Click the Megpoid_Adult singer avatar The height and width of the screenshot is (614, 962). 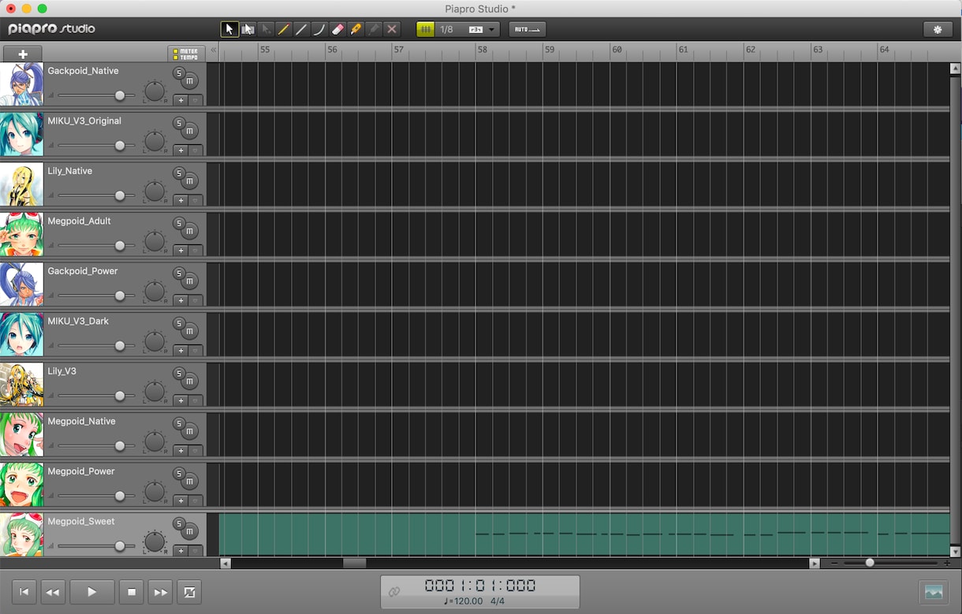click(x=21, y=234)
